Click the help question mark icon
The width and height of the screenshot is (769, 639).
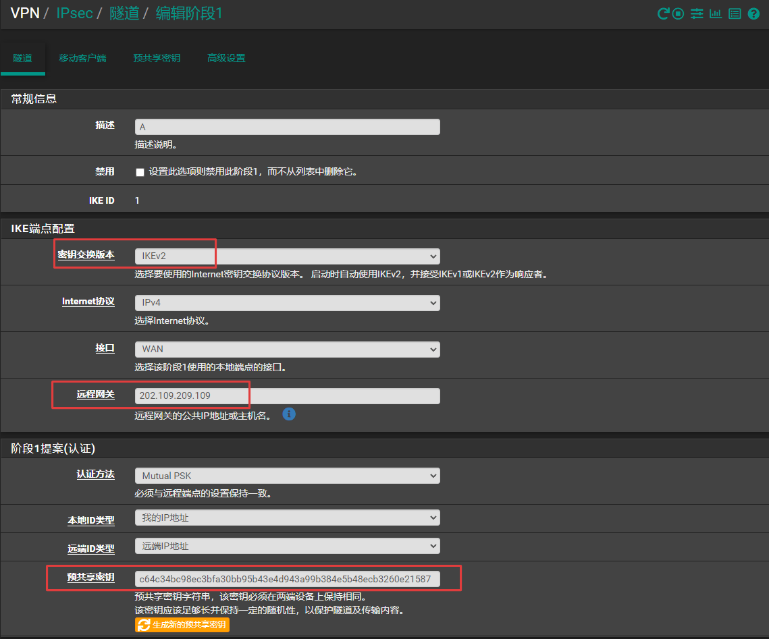(753, 13)
